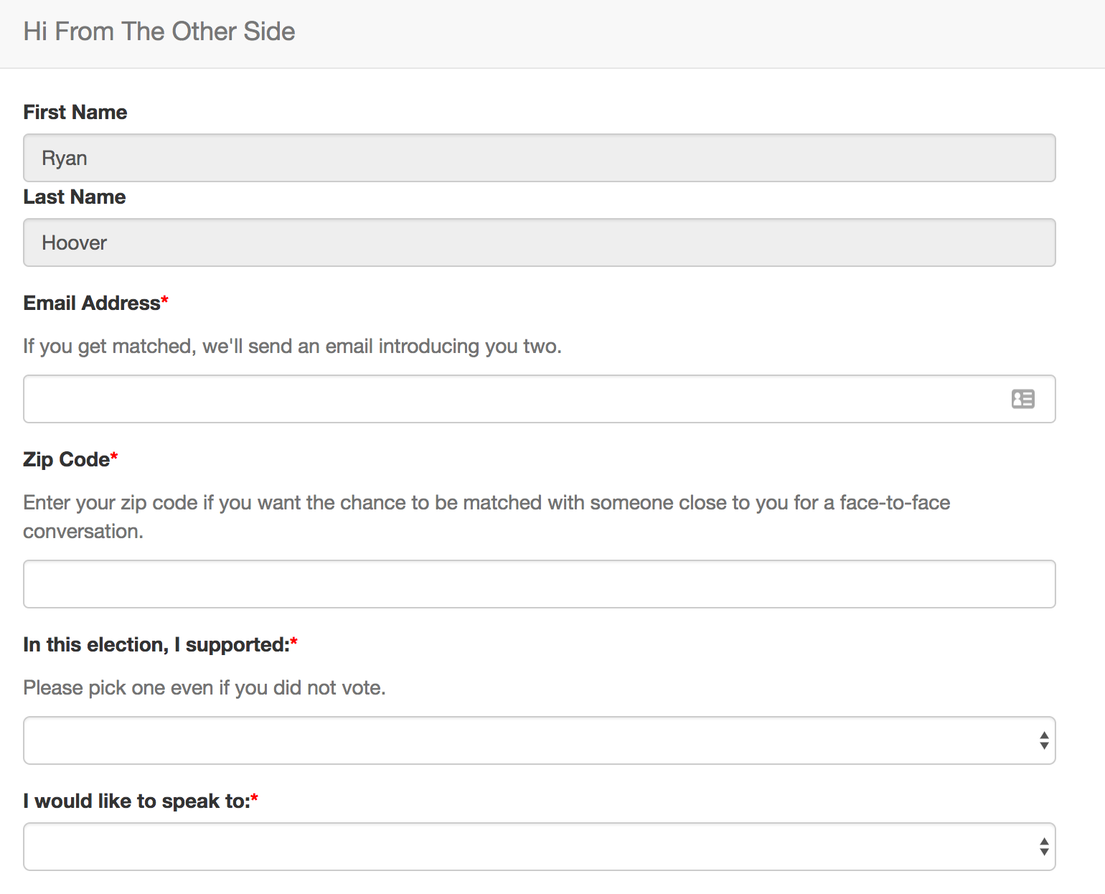Viewport: 1105px width, 894px height.
Task: Select the Last Name field containing Hoover
Action: (539, 243)
